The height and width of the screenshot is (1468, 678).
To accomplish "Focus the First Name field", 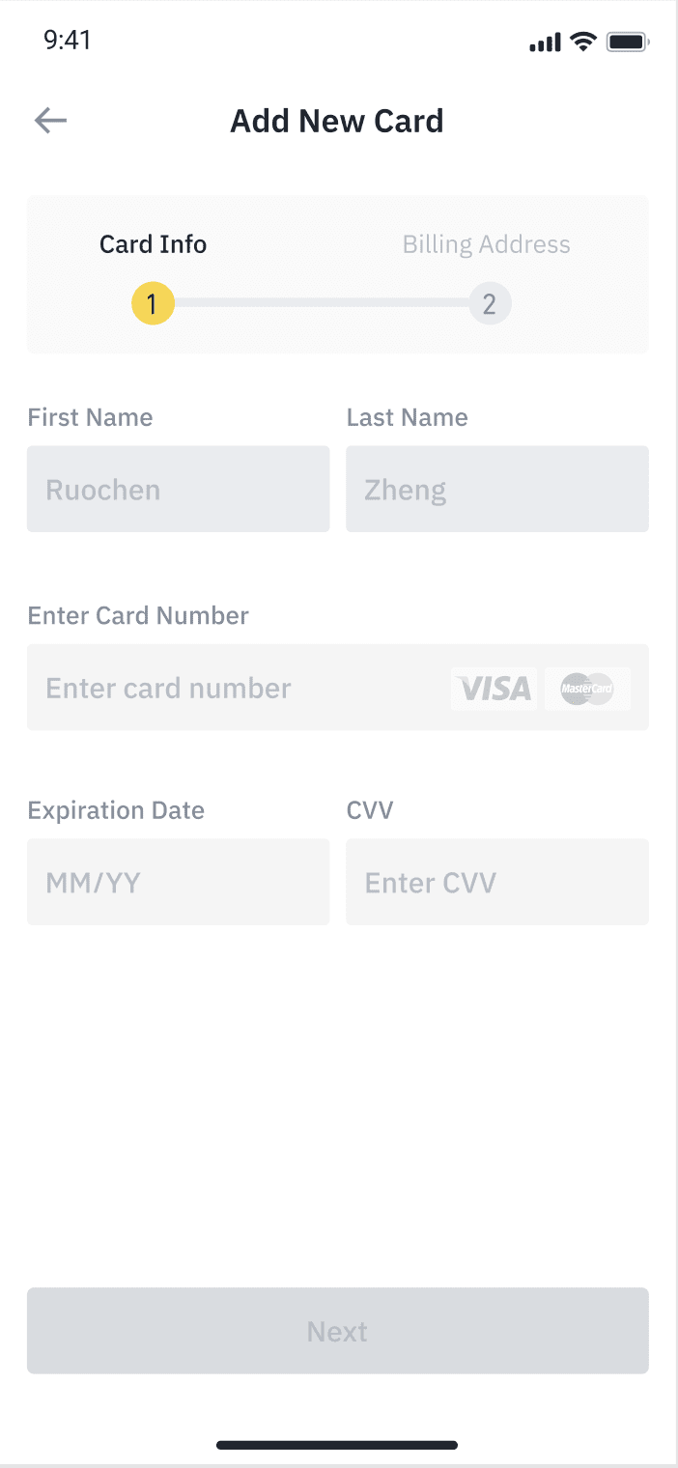I will coord(178,489).
